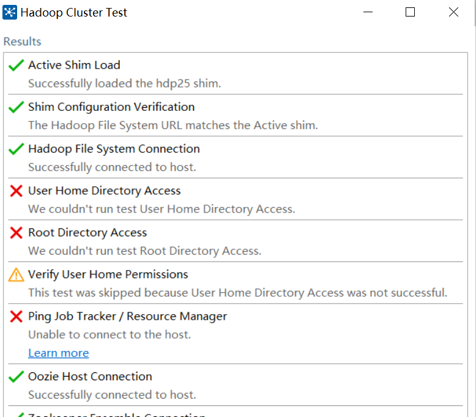
Task: Click the warning triangle beside Verify User Home Permissions
Action: (x=16, y=274)
